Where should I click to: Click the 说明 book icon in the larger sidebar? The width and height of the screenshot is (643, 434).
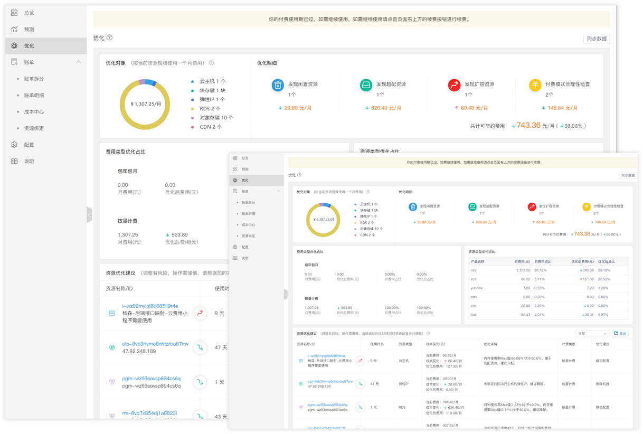14,161
